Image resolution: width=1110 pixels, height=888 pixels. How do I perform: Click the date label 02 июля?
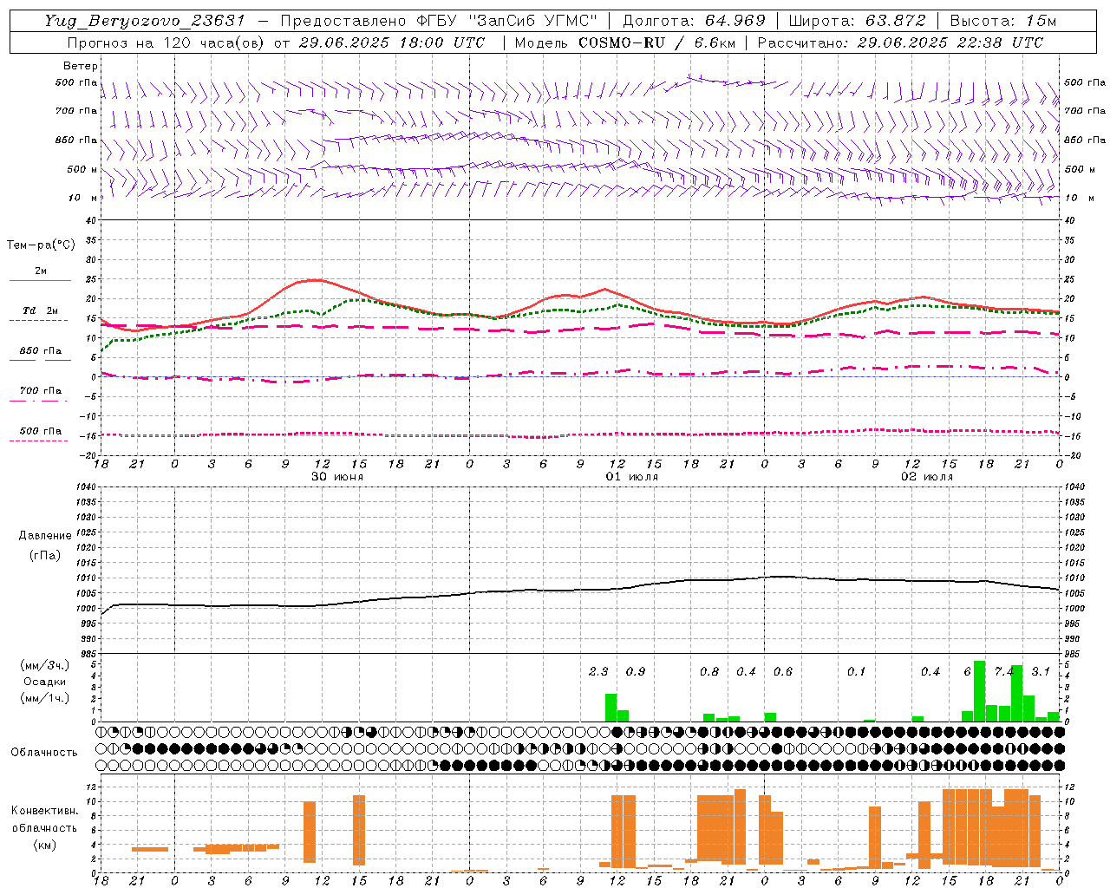(926, 477)
